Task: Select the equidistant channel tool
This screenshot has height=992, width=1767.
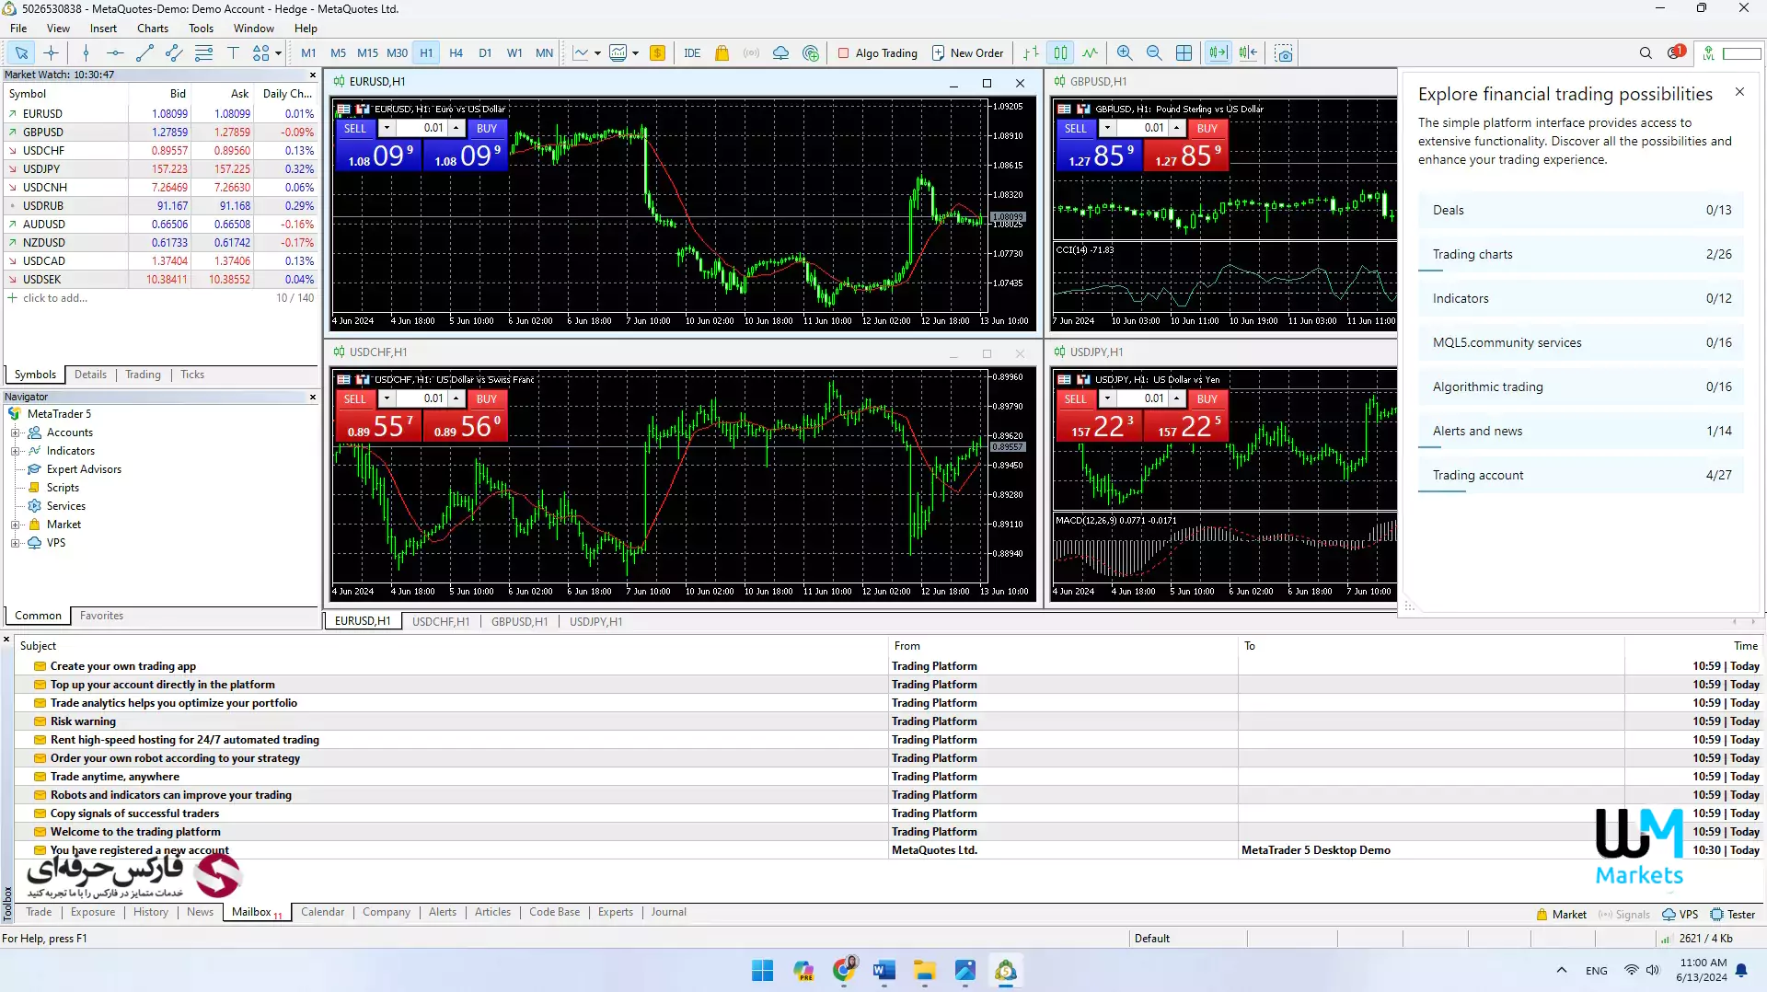Action: (174, 53)
